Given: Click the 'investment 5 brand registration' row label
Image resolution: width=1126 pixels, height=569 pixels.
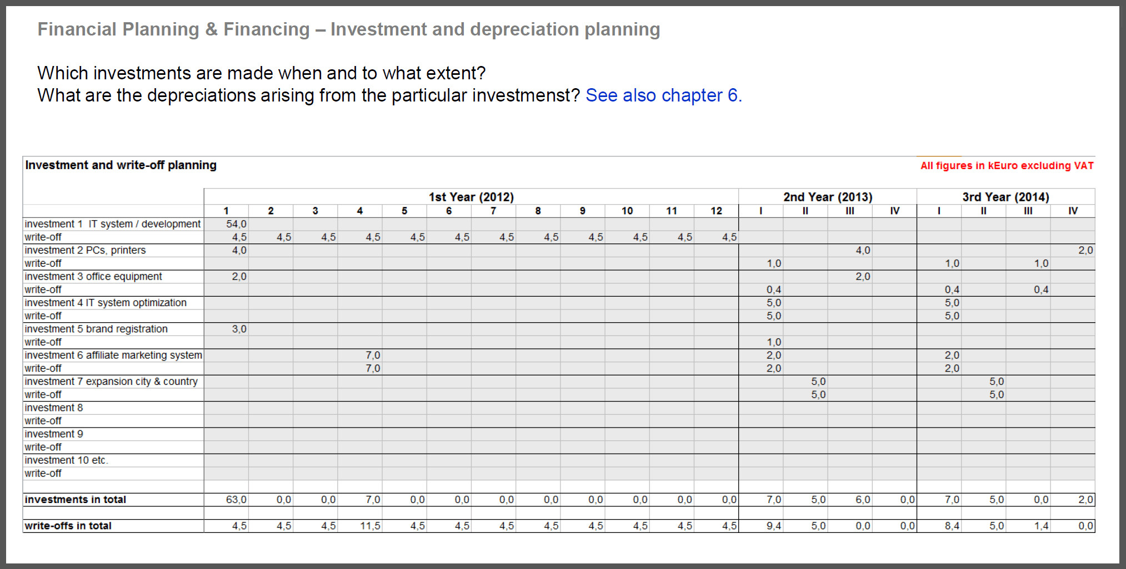Looking at the screenshot, I should [x=96, y=329].
